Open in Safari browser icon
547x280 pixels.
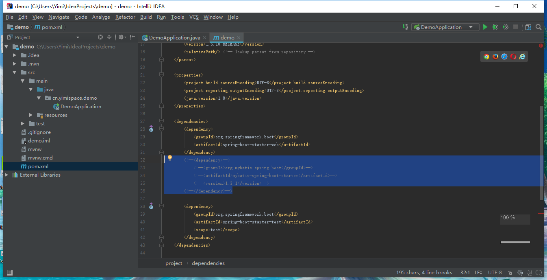(504, 57)
